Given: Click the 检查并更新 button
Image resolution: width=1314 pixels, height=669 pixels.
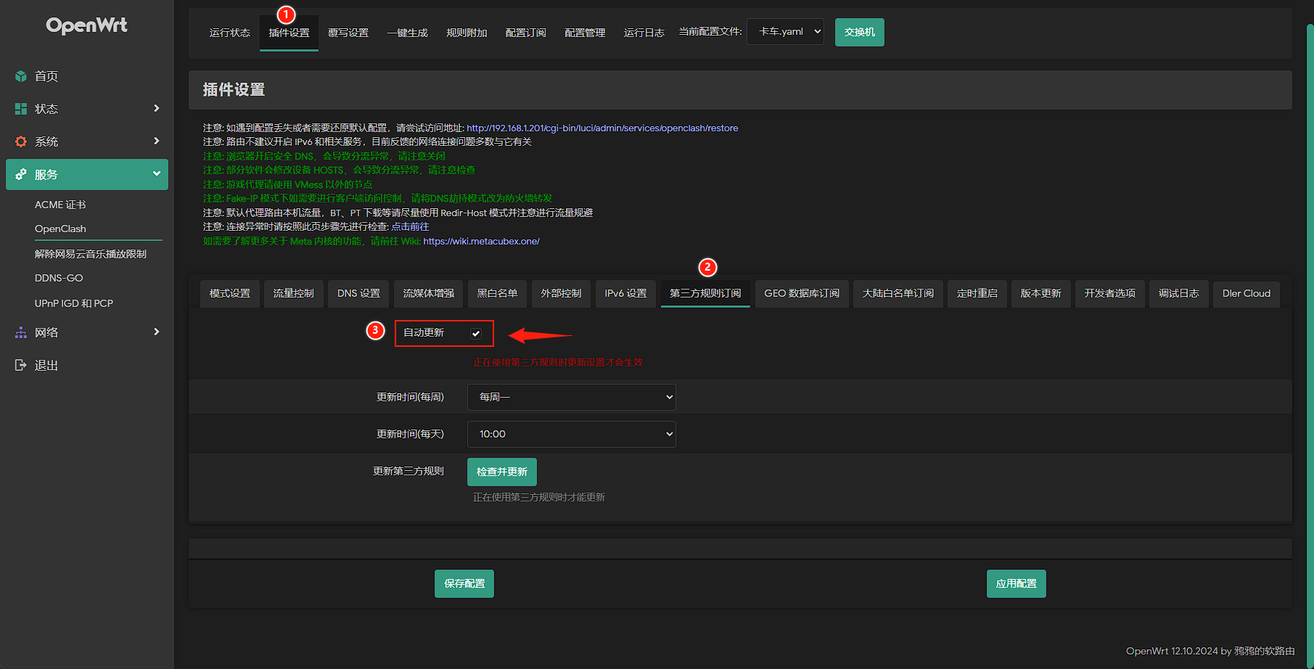Looking at the screenshot, I should coord(502,472).
